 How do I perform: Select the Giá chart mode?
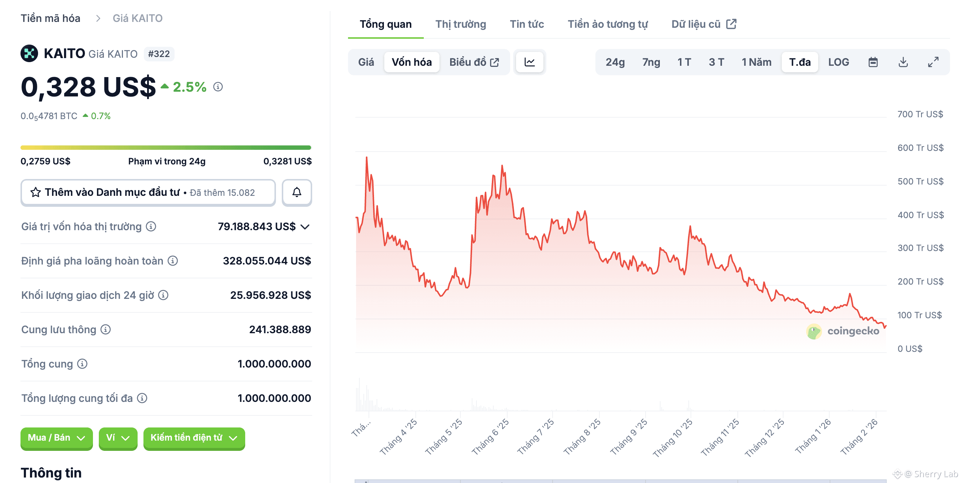(366, 62)
